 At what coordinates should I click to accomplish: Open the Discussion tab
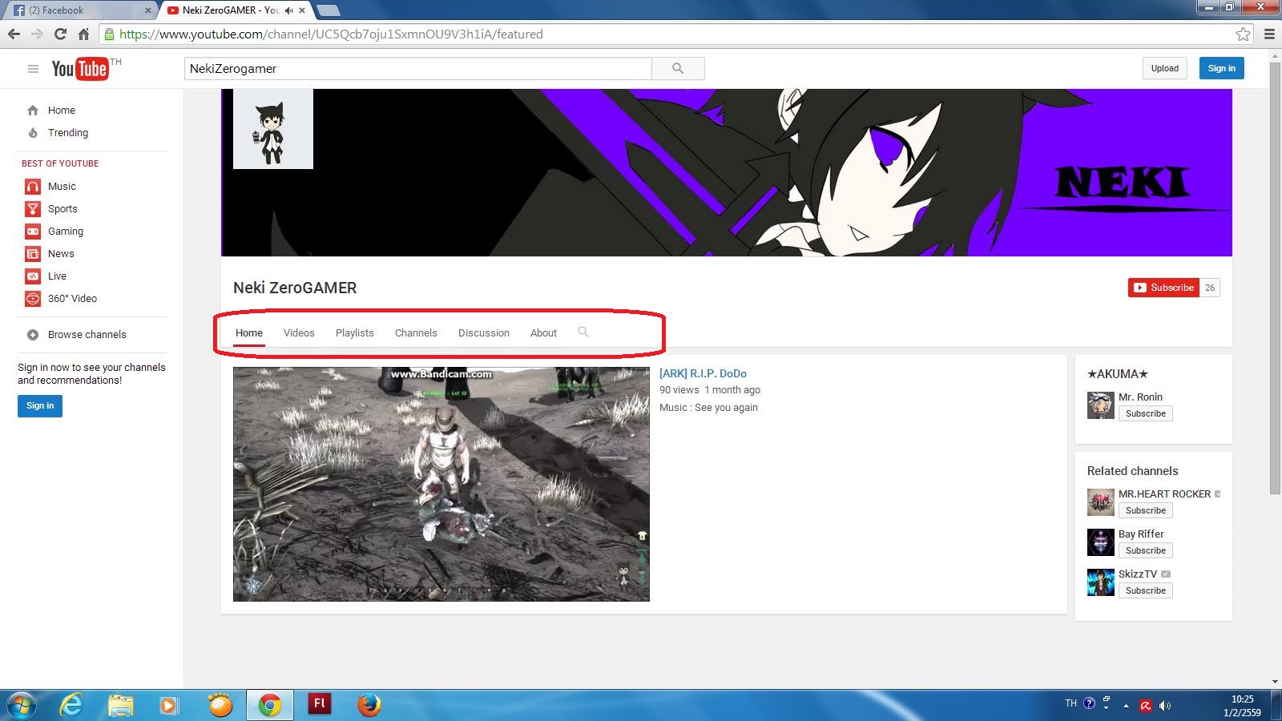click(484, 333)
